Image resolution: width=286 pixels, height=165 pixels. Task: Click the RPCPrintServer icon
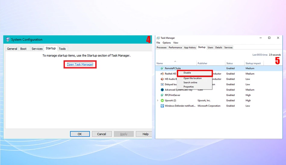pos(162,95)
